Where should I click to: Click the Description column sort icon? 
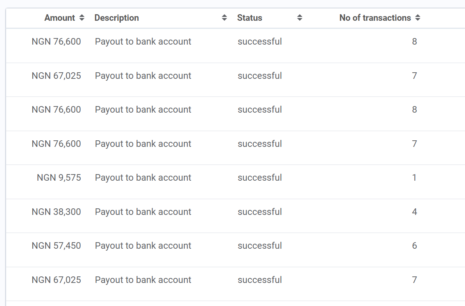point(224,18)
